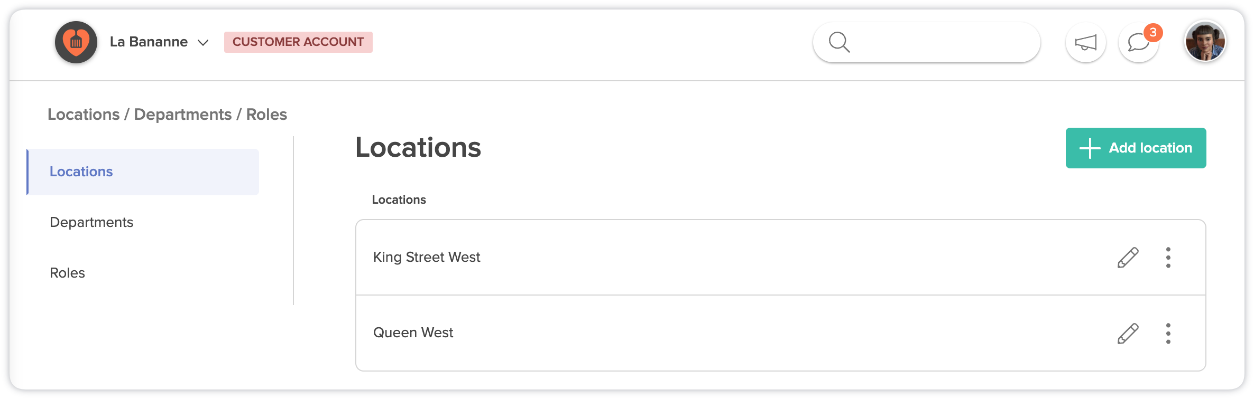This screenshot has width=1254, height=399.
Task: Open the user profile avatar
Action: point(1205,42)
